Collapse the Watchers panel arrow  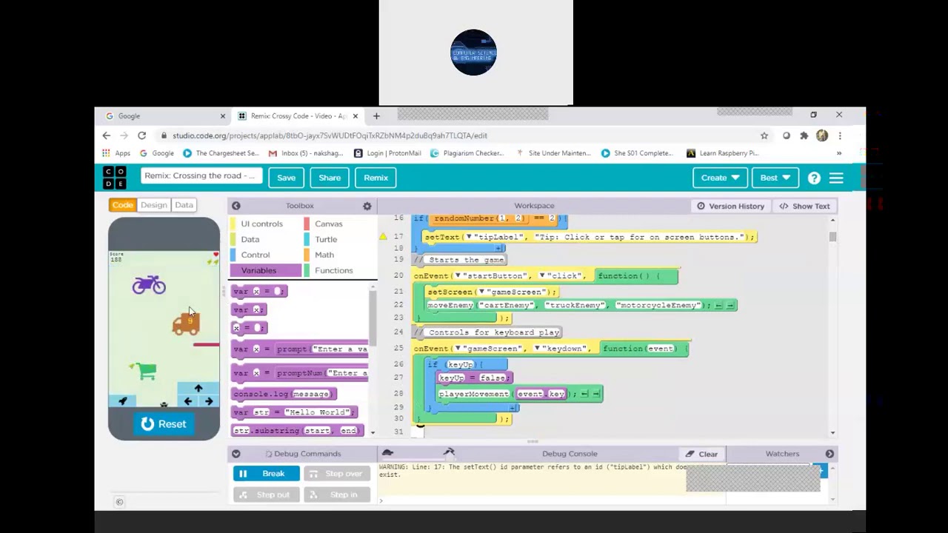(x=829, y=454)
